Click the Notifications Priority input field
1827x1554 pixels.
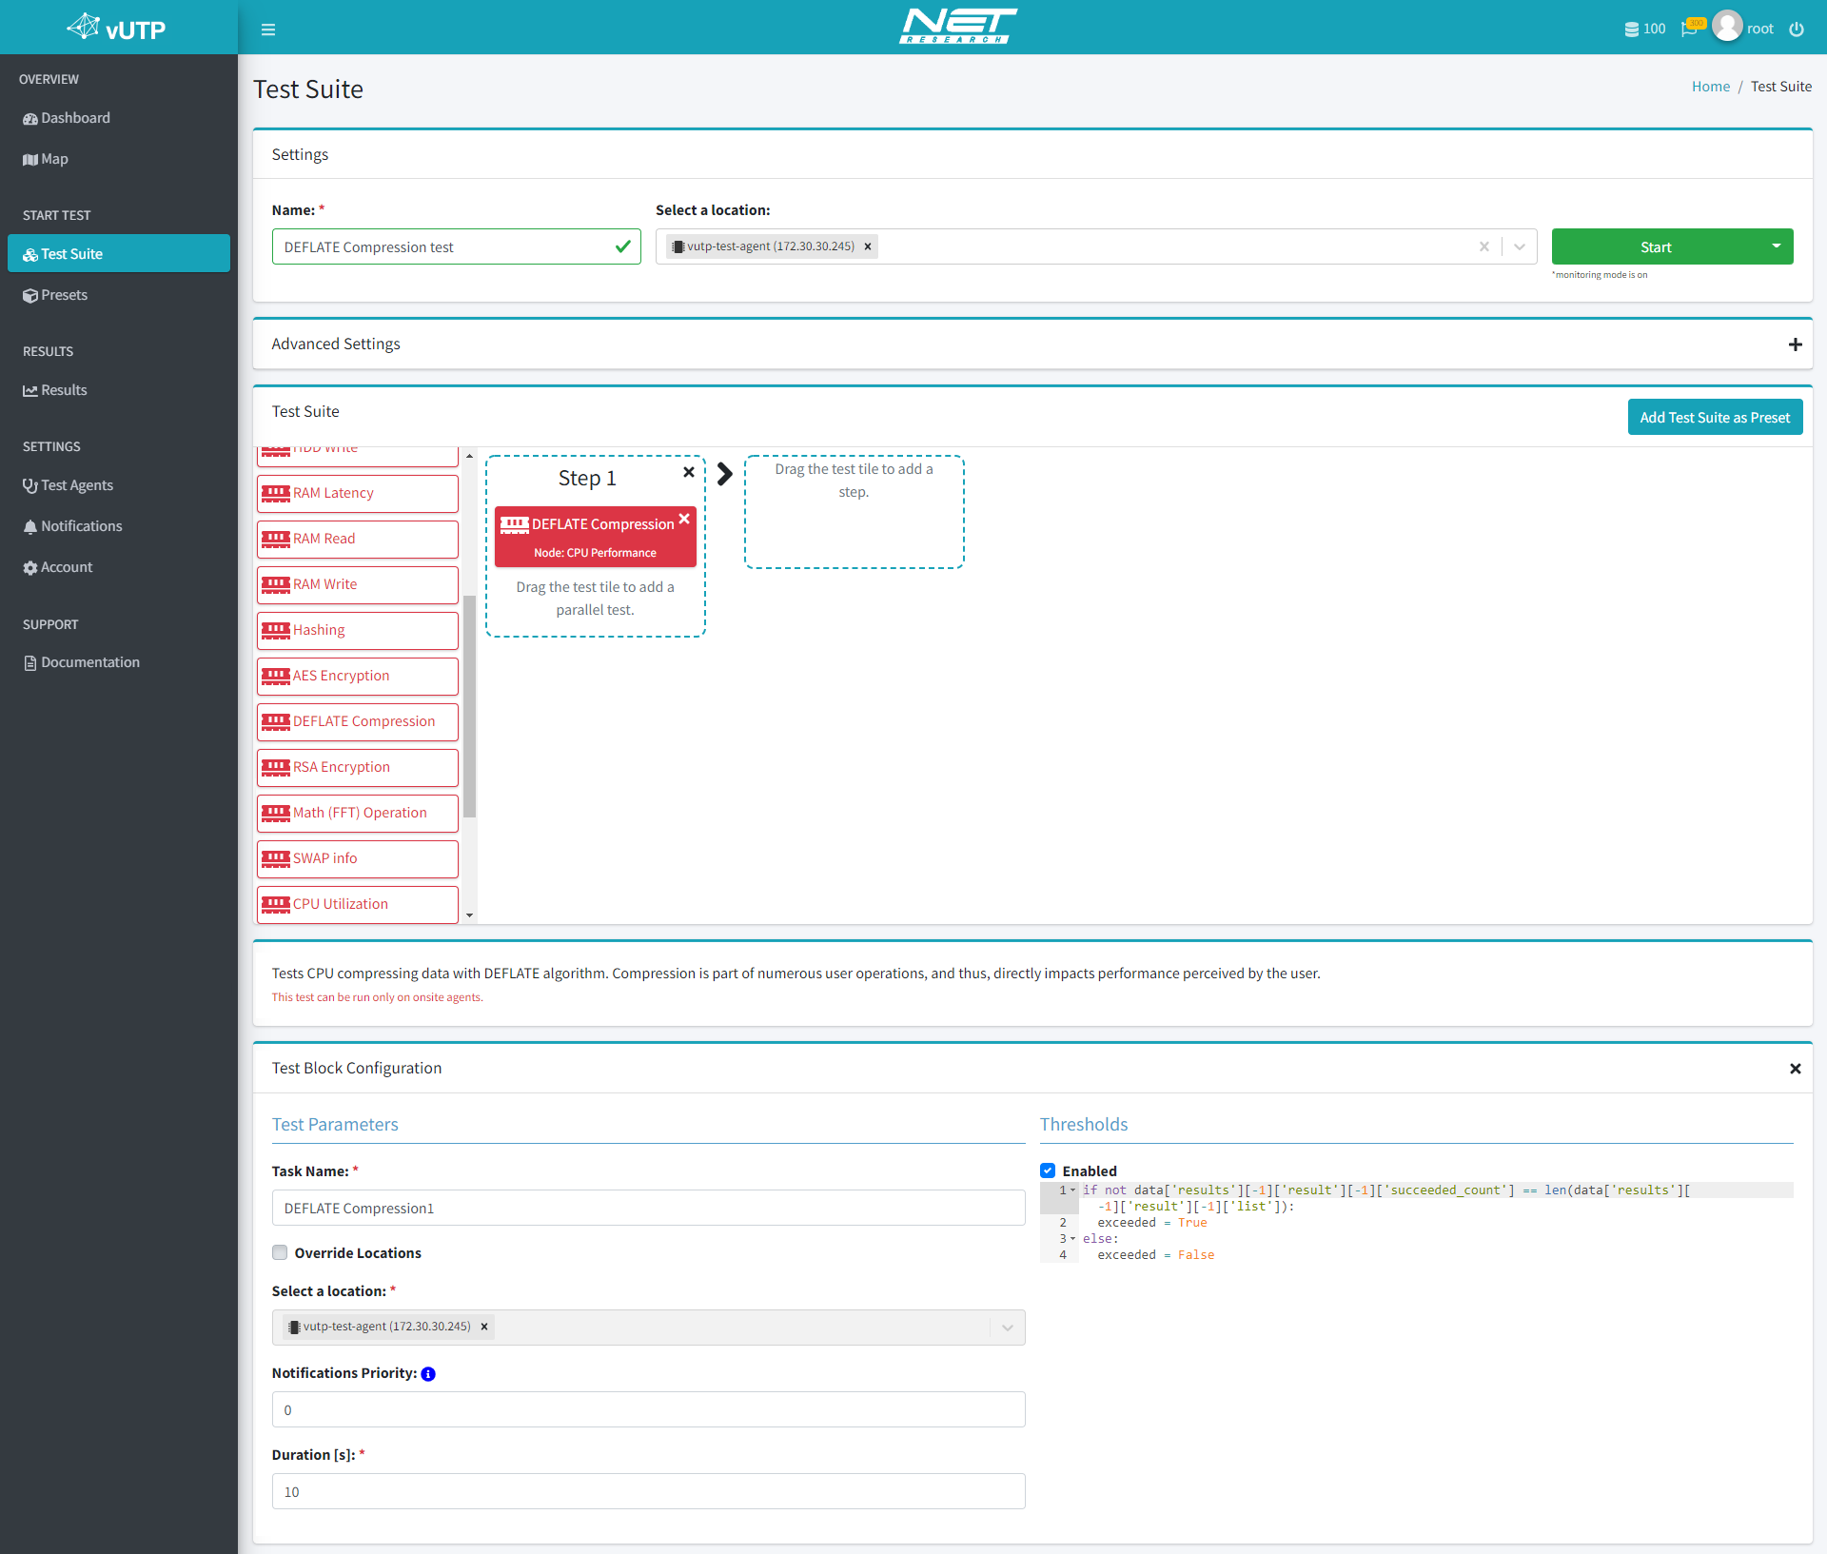point(648,1409)
